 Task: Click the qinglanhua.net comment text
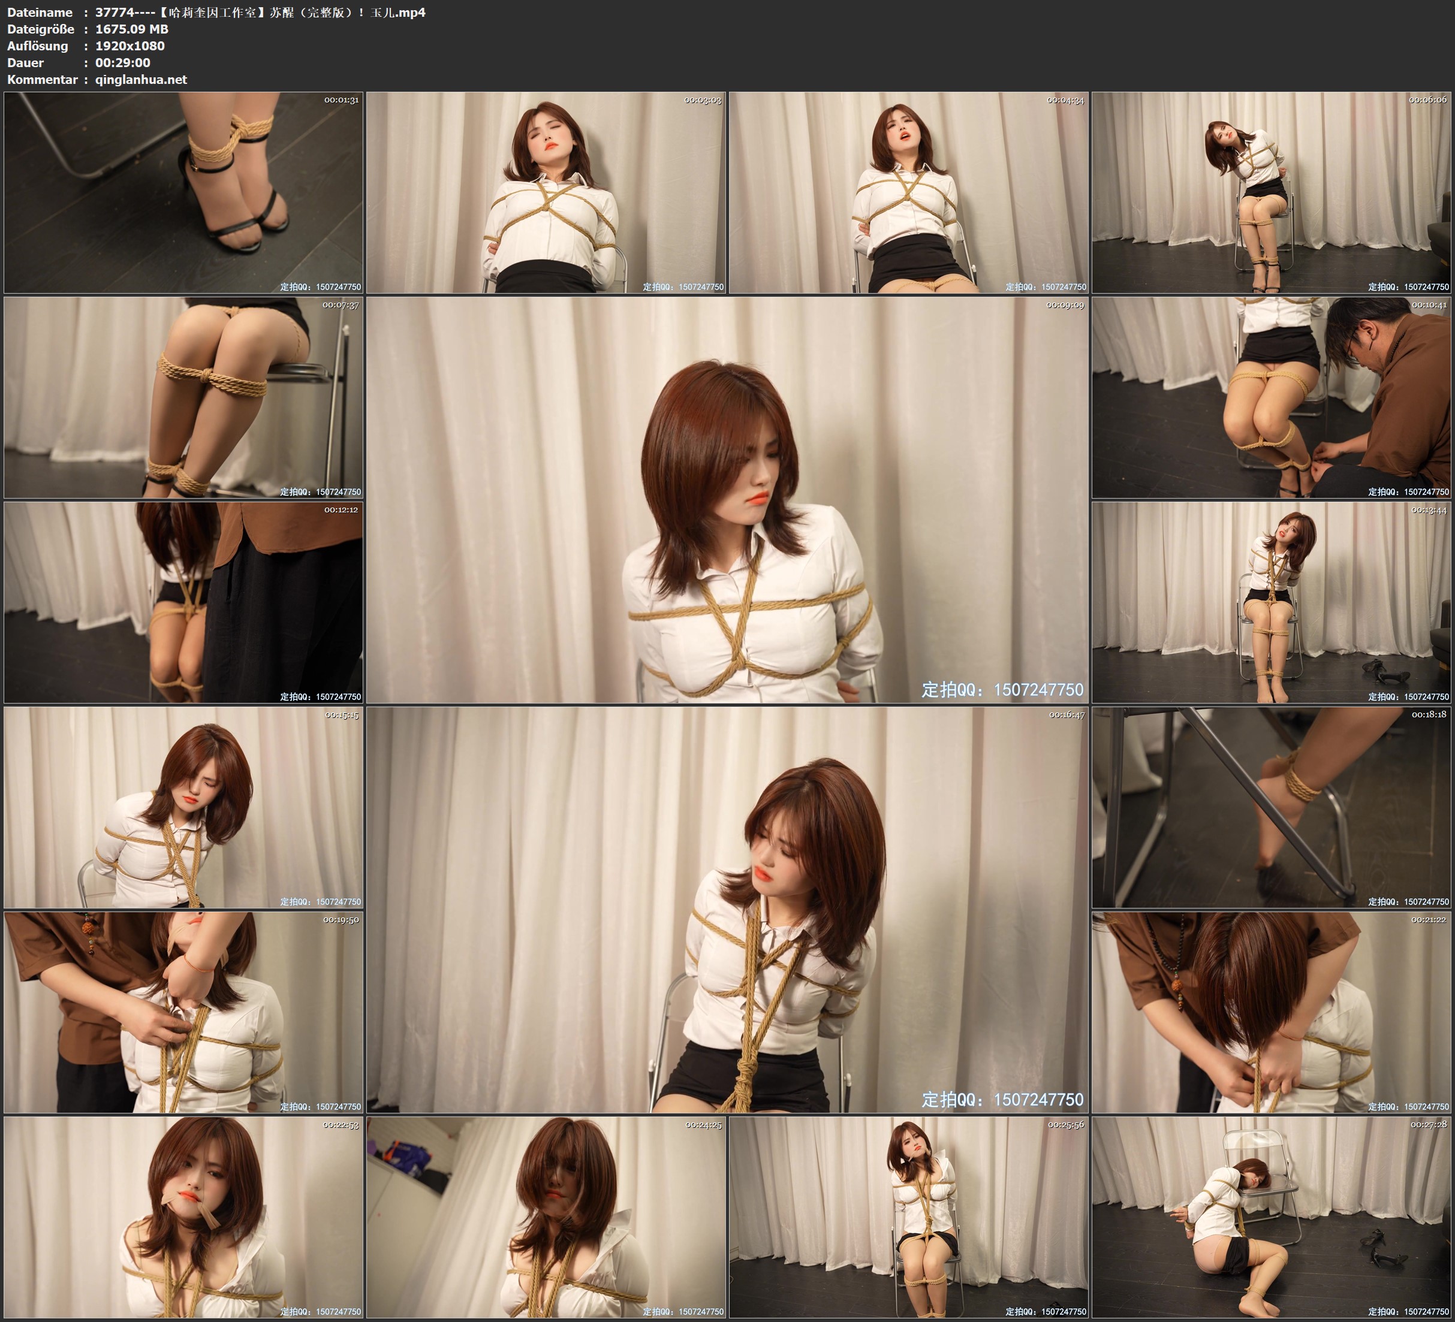141,79
